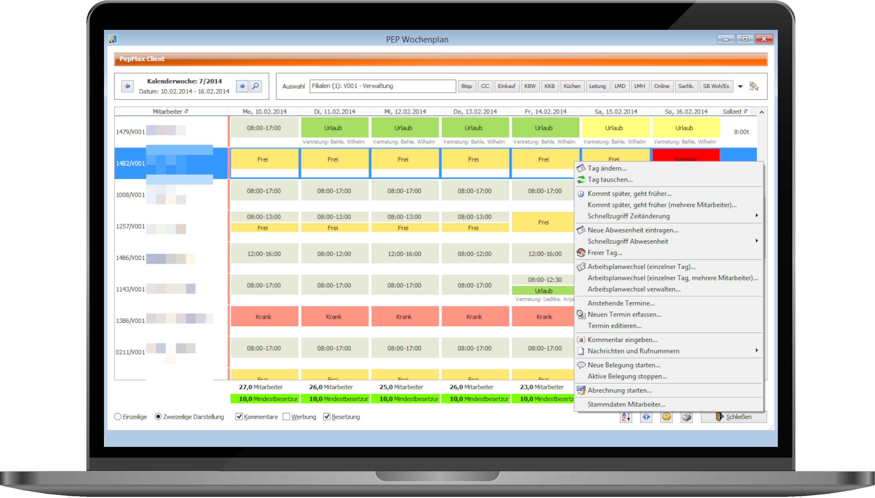
Task: Go to previous calendar week arrow
Action: pyautogui.click(x=128, y=86)
